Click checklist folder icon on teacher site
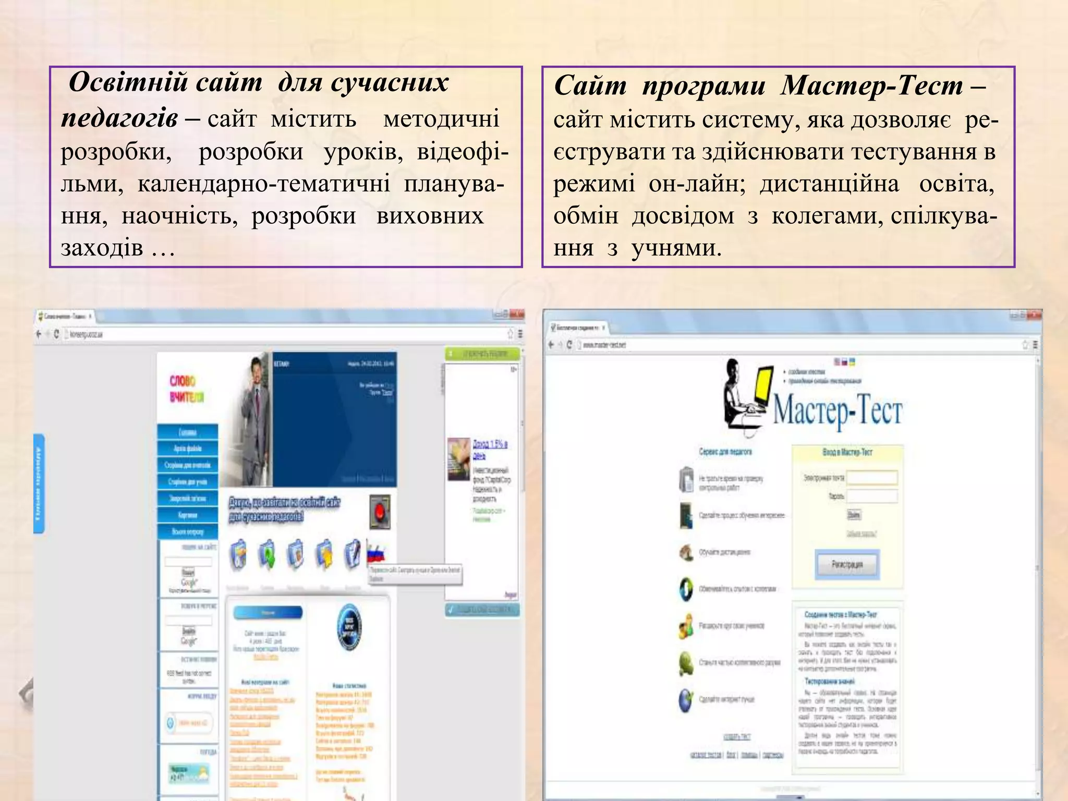The image size is (1068, 801). point(353,554)
